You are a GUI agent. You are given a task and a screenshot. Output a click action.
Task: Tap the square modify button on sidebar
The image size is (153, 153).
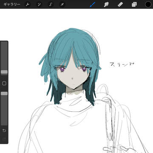click(x=4, y=83)
